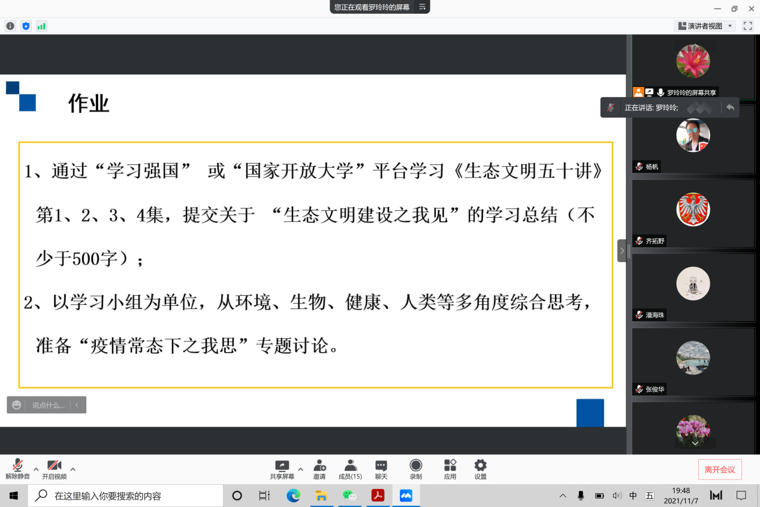Open the microphone options chevron
Screen dimensions: 760x507
[36, 470]
